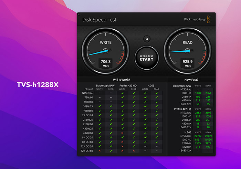Click the ProRes write checkmark on NTSC/PAL row
241x169 pixels.
point(123,93)
